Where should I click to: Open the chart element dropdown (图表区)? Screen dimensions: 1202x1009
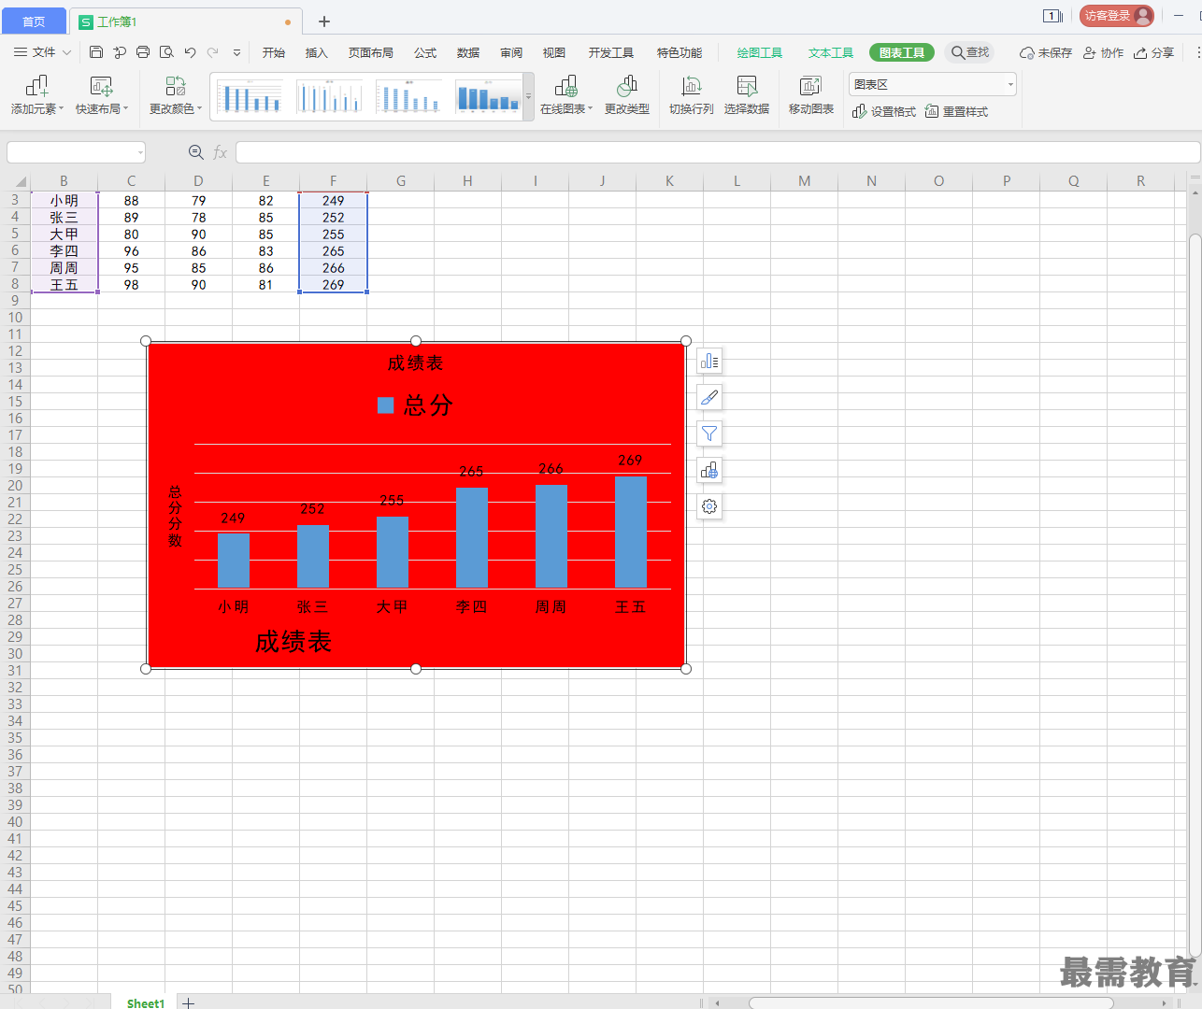[933, 84]
